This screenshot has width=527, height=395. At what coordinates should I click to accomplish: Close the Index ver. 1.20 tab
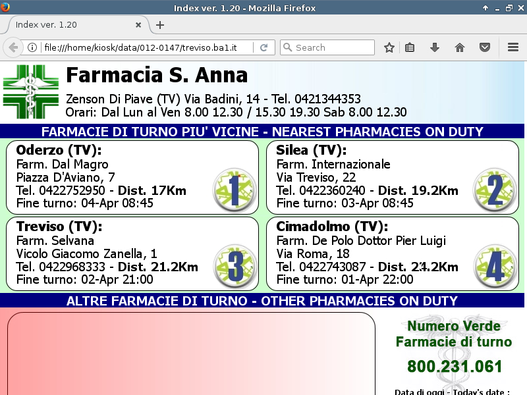(x=138, y=24)
